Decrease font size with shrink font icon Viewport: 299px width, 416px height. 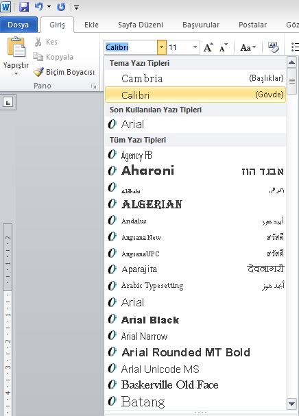point(223,47)
